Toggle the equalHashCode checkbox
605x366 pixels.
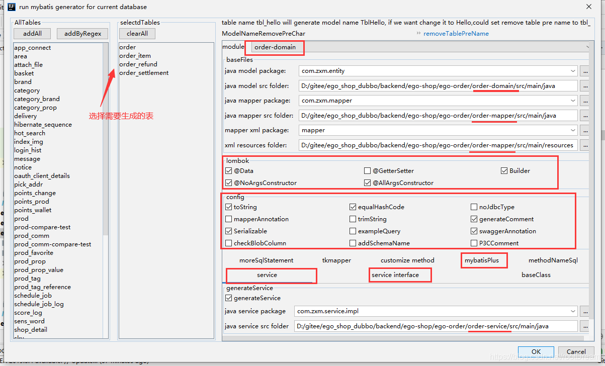tap(353, 207)
